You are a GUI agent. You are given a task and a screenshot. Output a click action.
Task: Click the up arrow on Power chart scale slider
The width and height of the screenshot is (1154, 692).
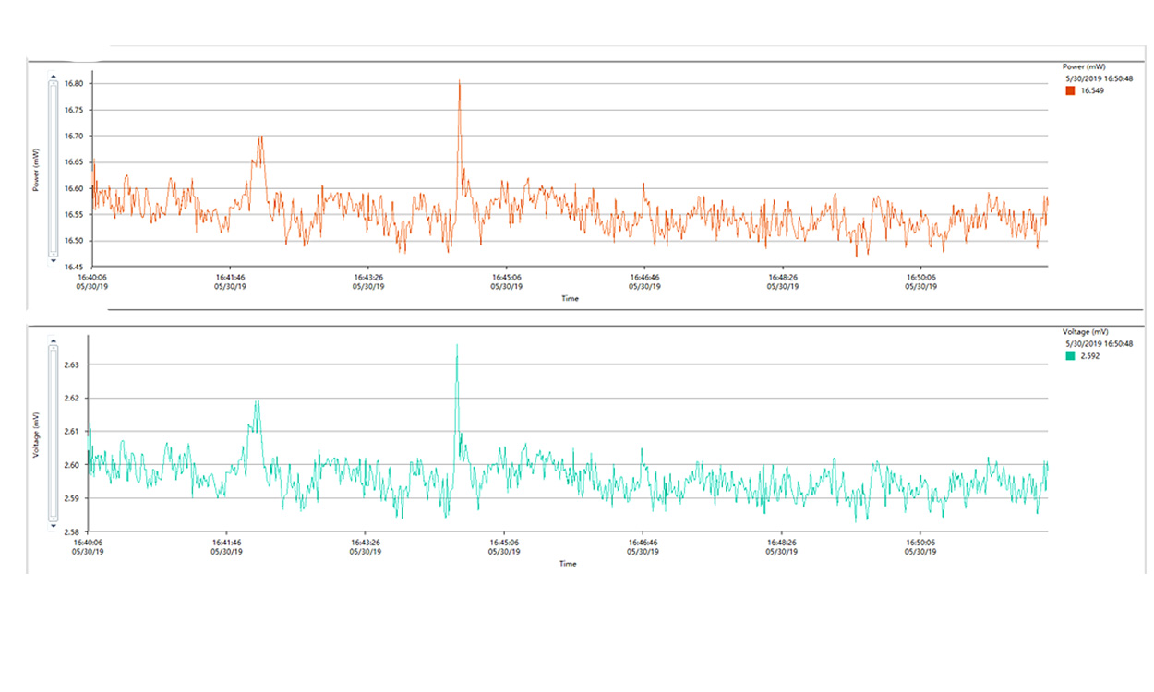pyautogui.click(x=54, y=77)
